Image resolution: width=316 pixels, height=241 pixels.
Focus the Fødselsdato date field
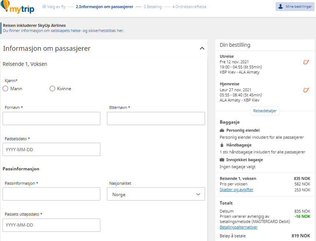pyautogui.click(x=51, y=149)
